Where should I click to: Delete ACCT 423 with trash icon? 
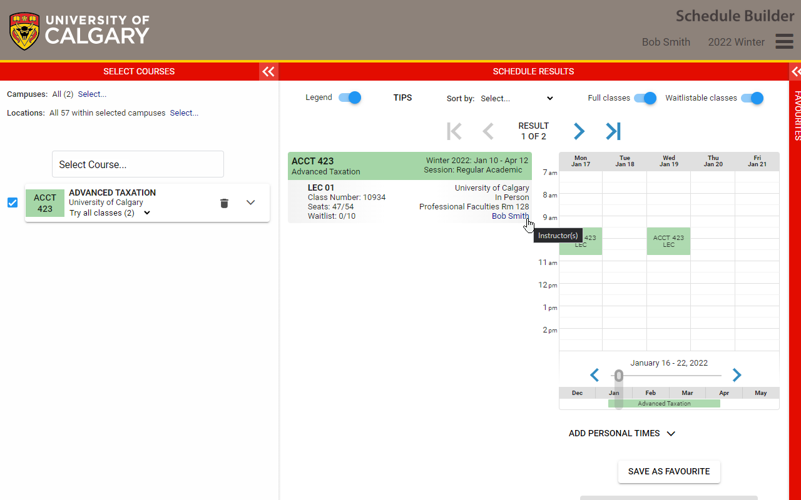click(224, 203)
